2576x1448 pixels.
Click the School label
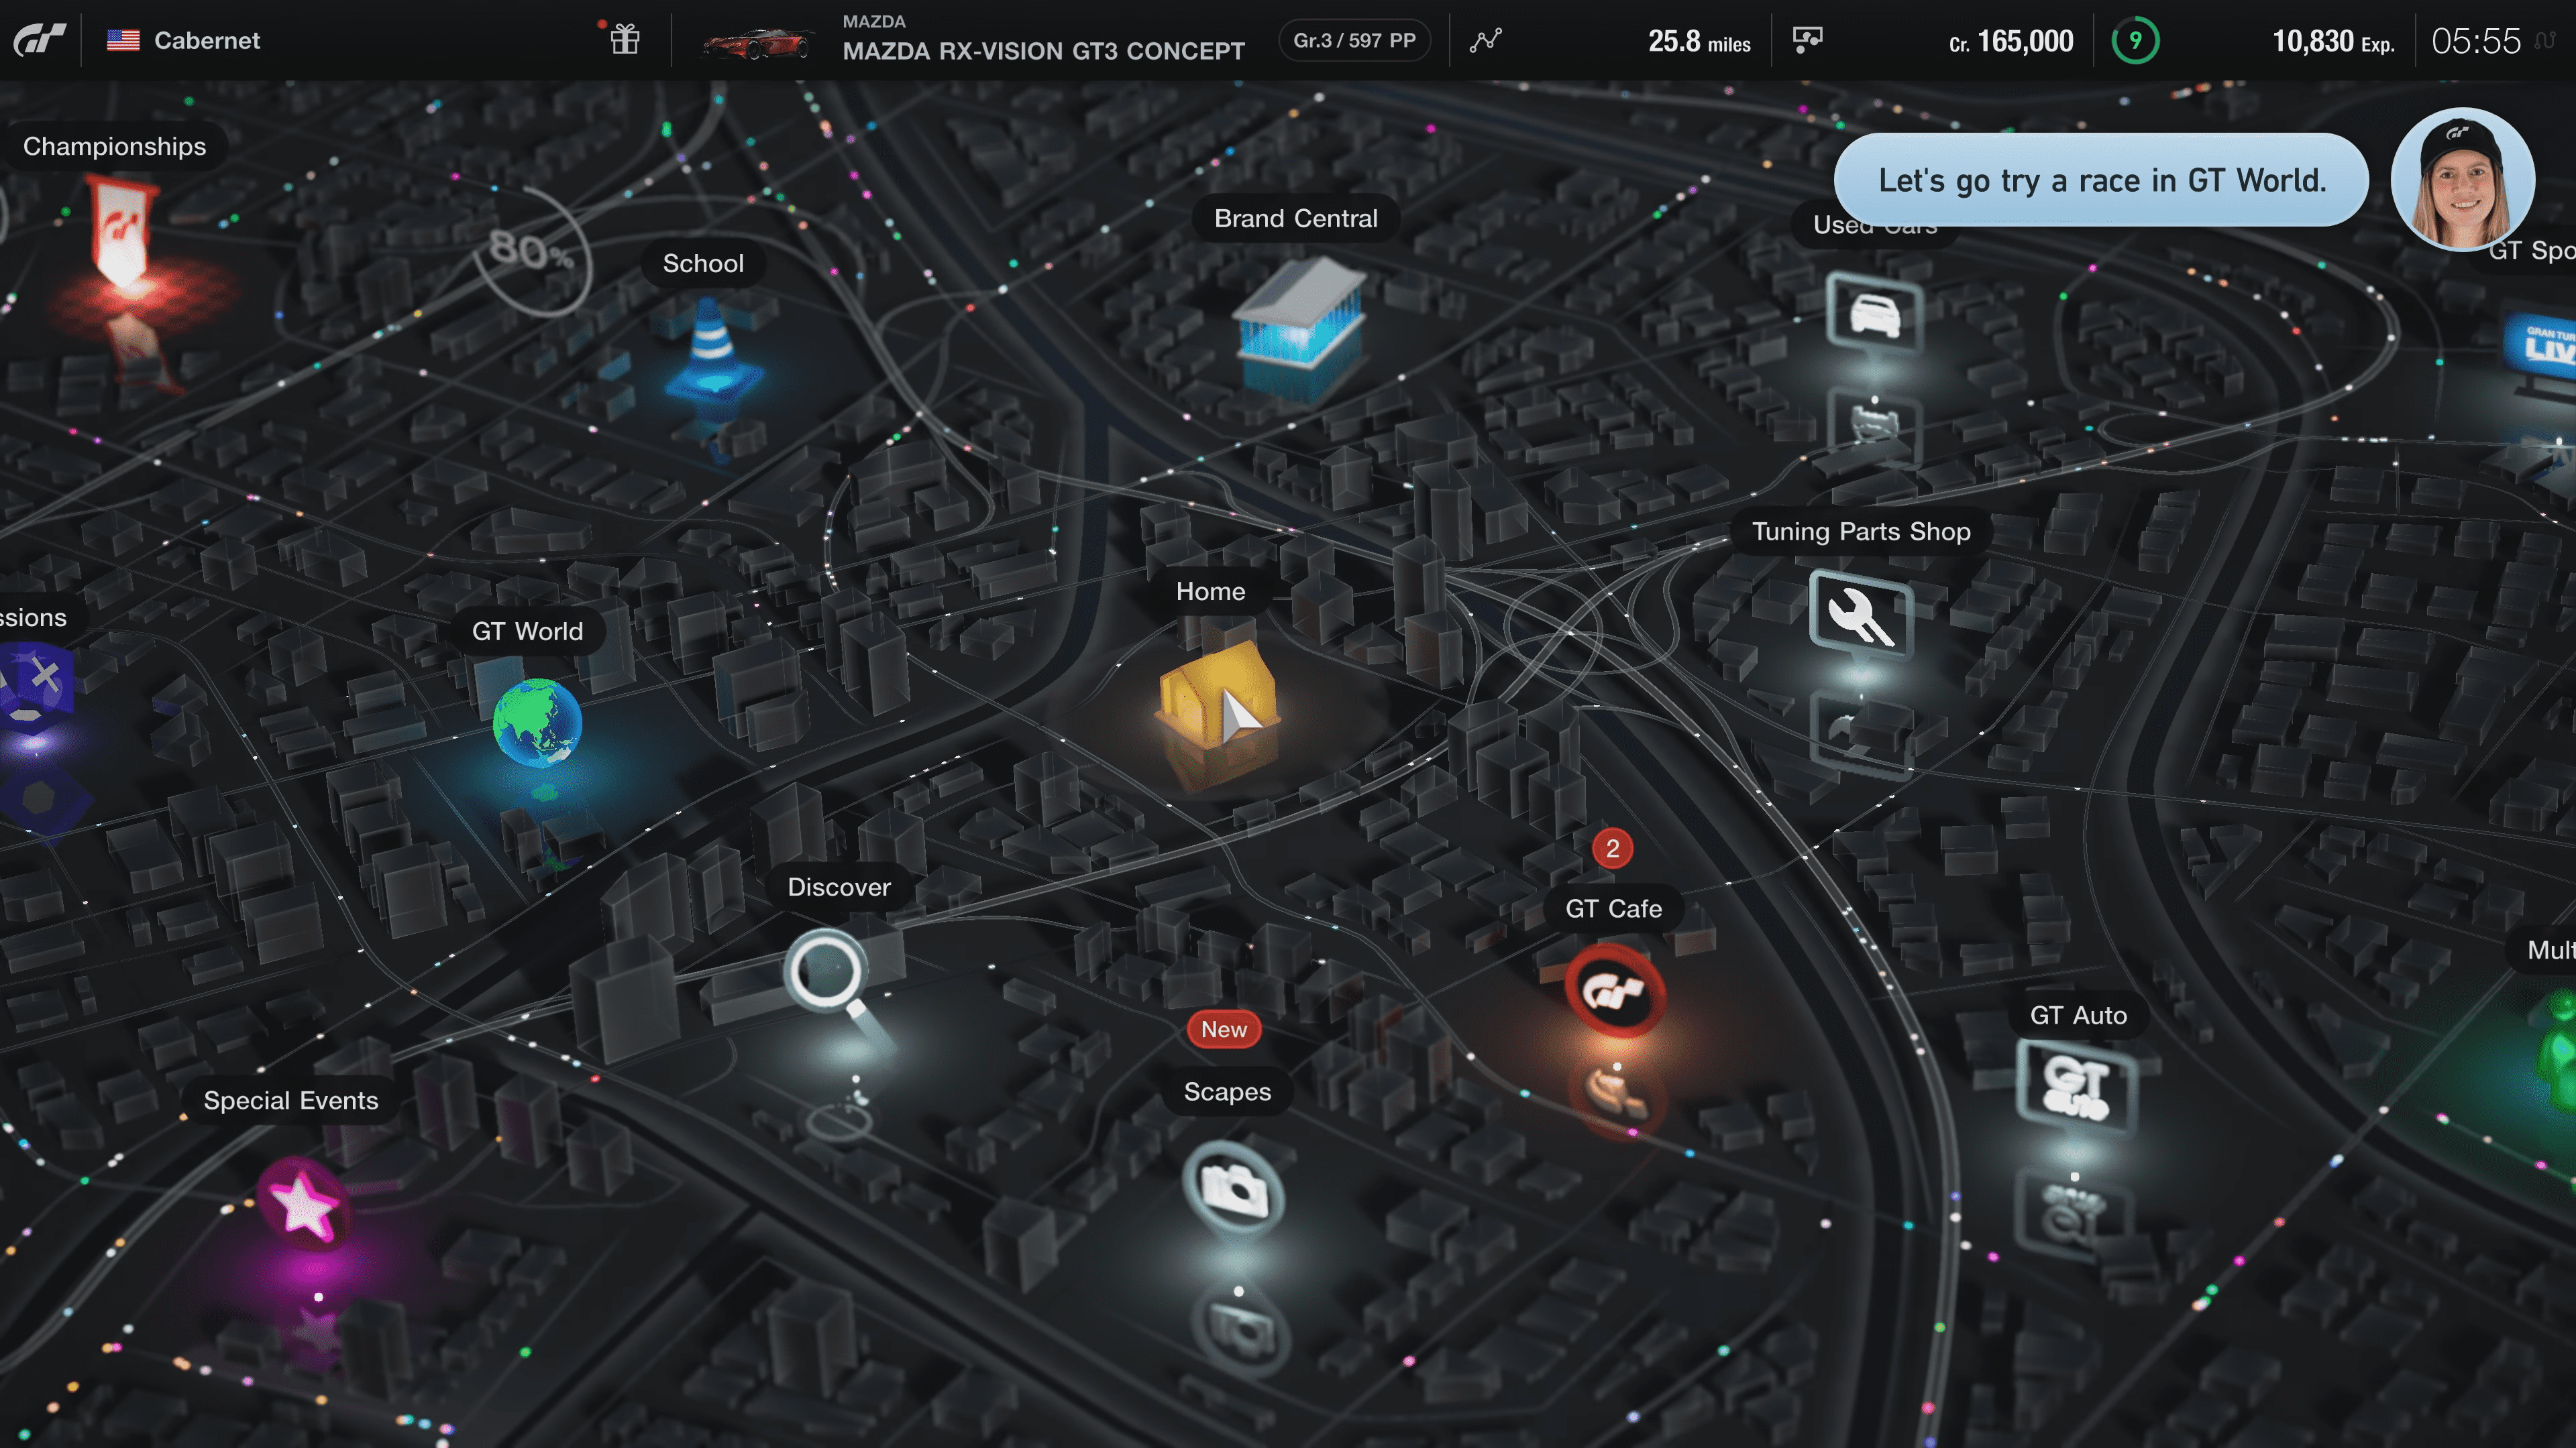703,263
